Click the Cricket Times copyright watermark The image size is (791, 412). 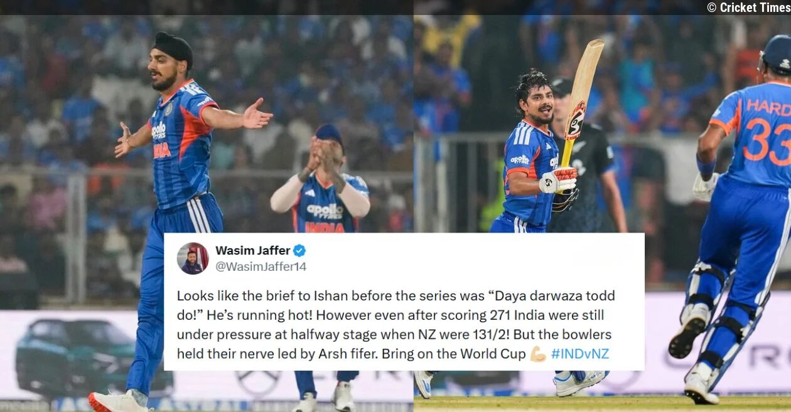(x=747, y=8)
